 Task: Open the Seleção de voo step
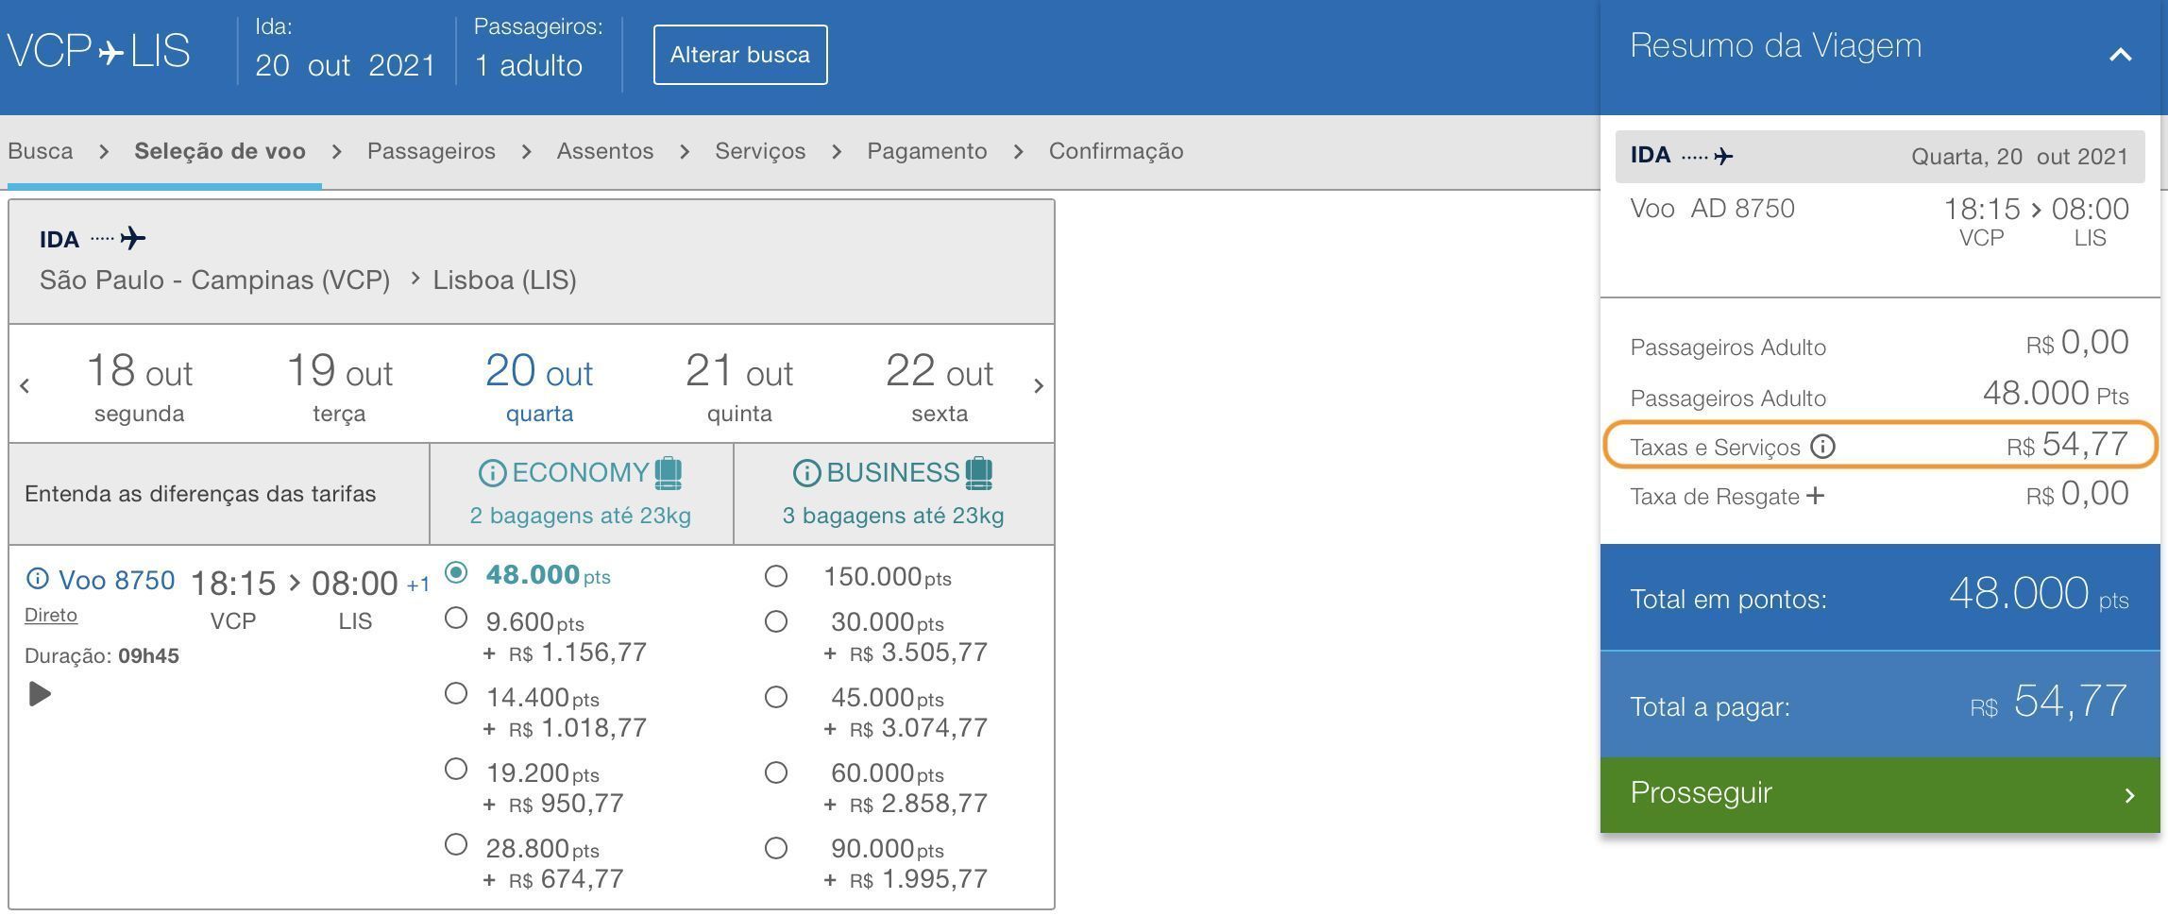pos(220,151)
